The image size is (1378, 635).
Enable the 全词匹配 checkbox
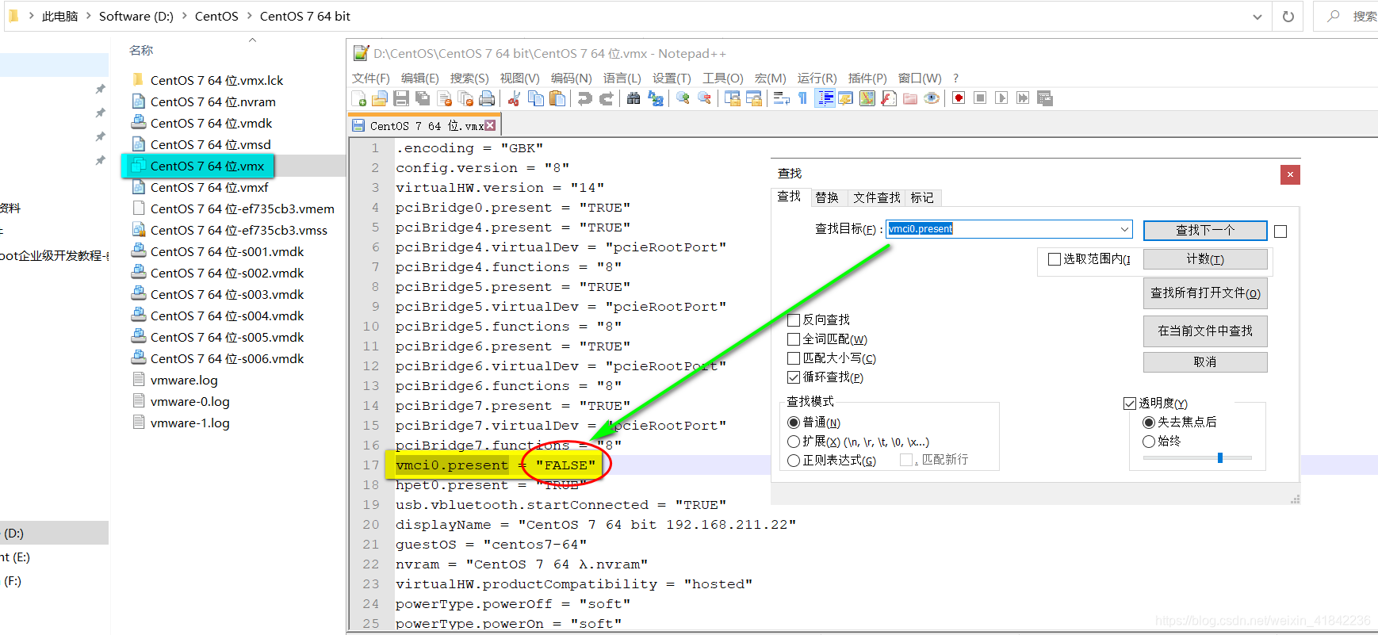tap(794, 339)
